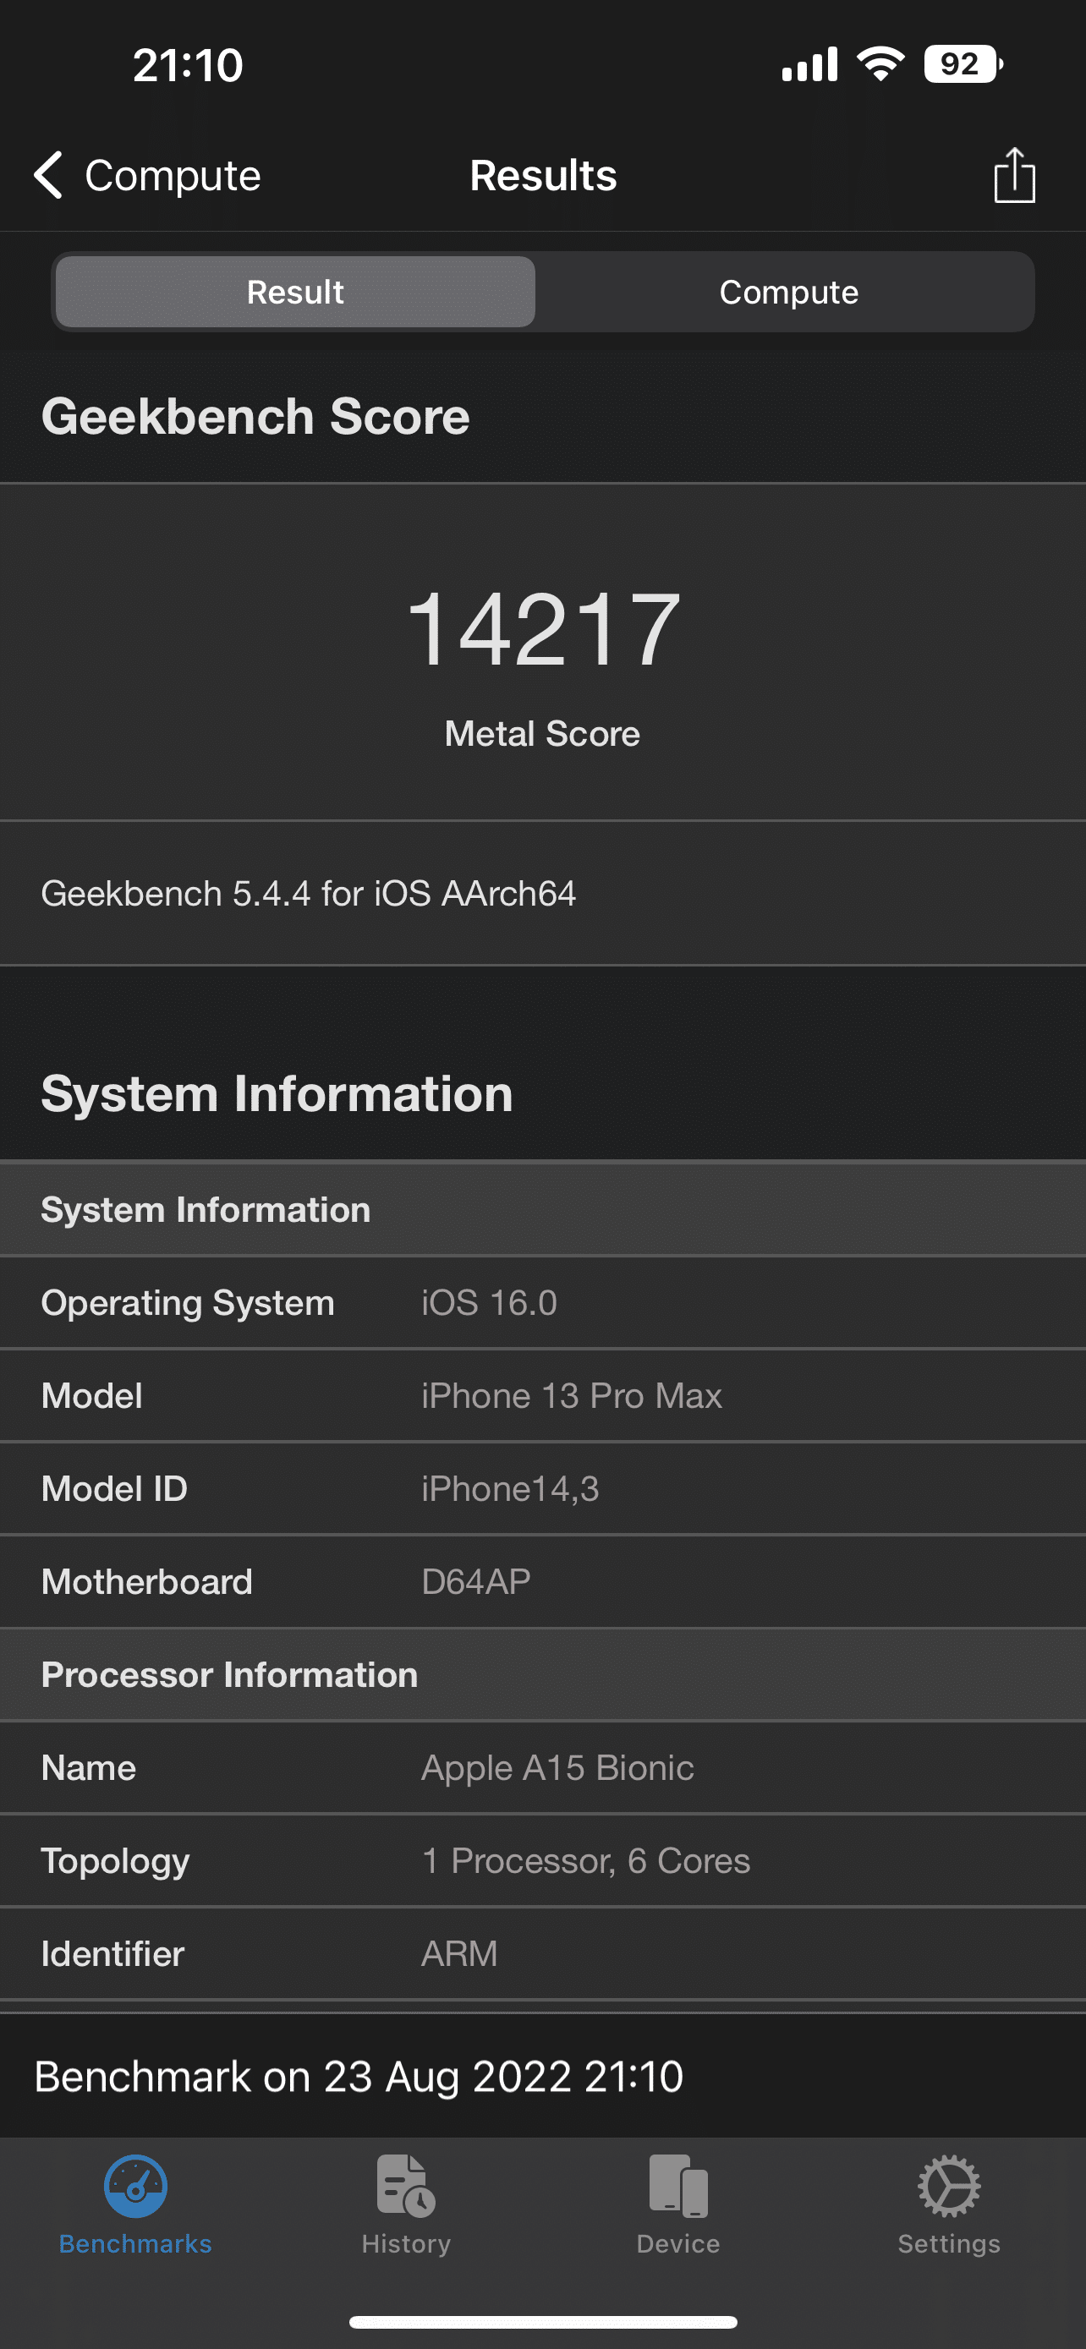Tap the Motherboard D64AP row
1086x2349 pixels.
(542, 1581)
